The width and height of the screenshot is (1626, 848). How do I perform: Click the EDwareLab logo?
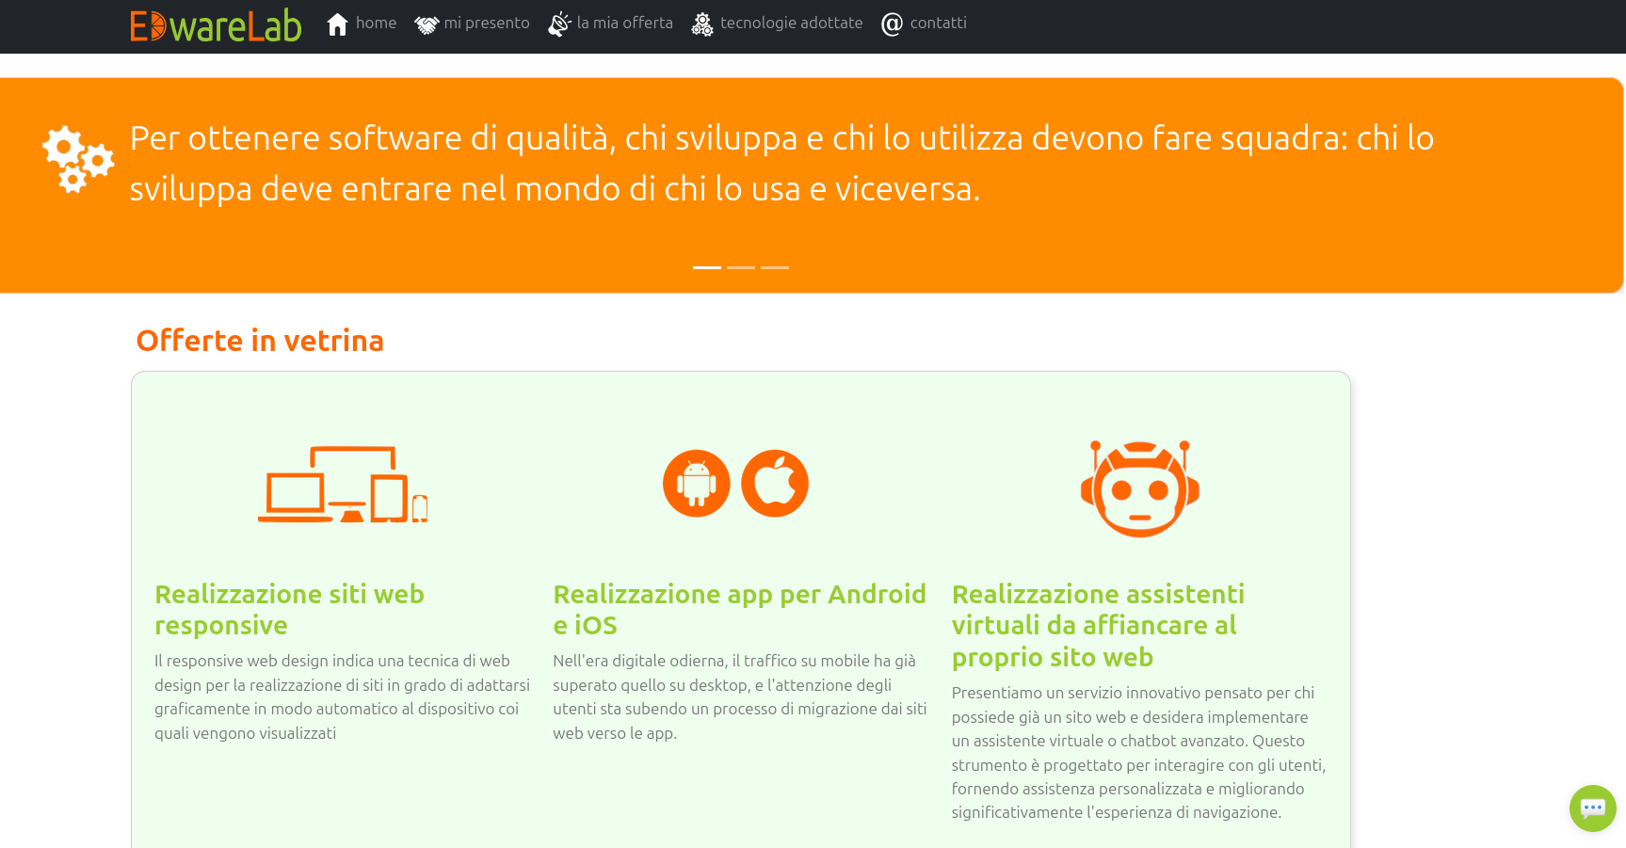tap(216, 25)
